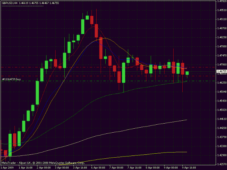Select the #11164739 buy order label

[x=12, y=79]
